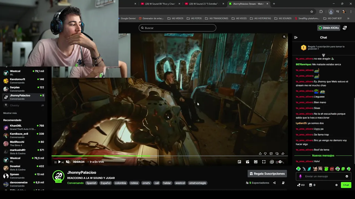Toggle theater mode icon

(256, 162)
